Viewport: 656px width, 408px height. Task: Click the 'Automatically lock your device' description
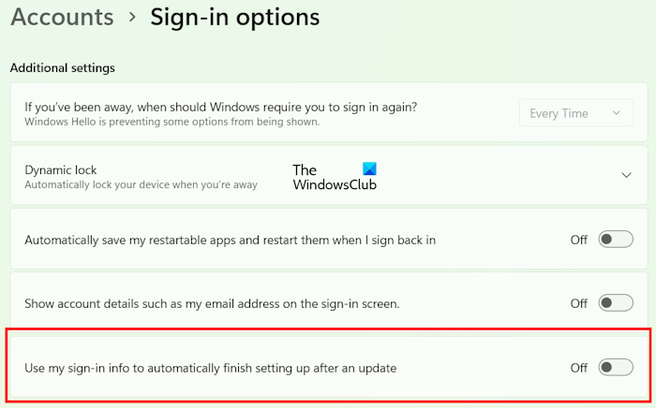coord(141,185)
